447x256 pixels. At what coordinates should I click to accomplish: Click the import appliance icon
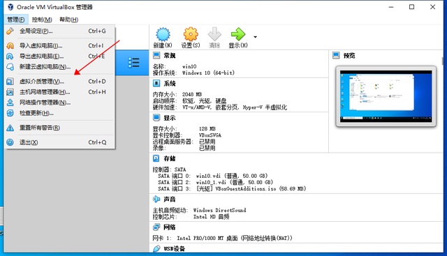[x=10, y=45]
